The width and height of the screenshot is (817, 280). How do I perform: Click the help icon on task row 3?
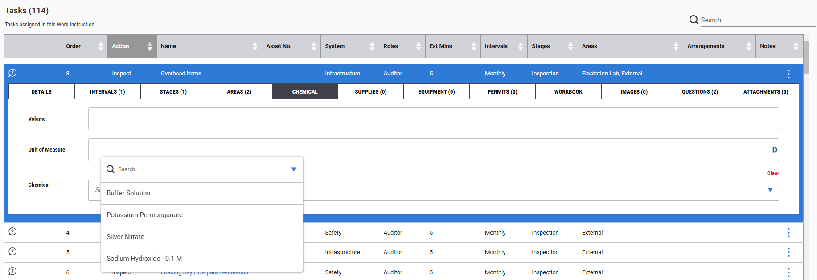pos(12,73)
